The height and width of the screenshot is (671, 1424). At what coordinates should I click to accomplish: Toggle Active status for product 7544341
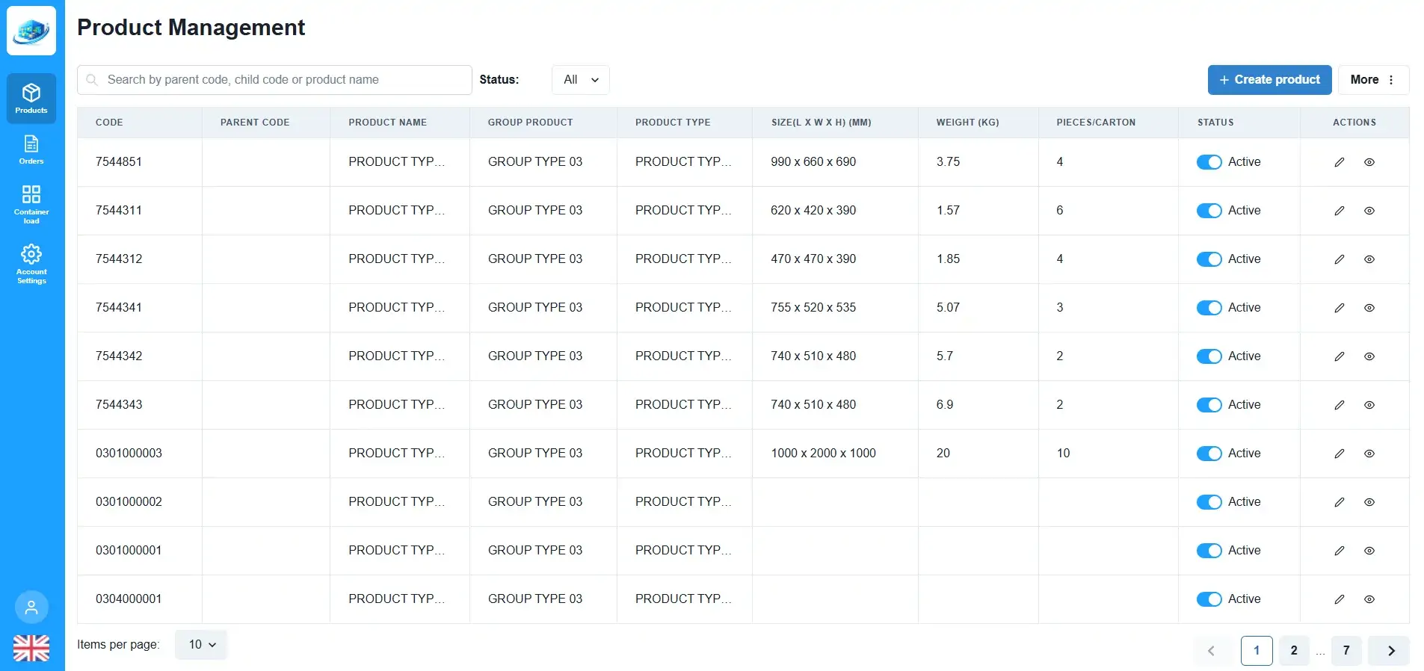click(x=1209, y=308)
